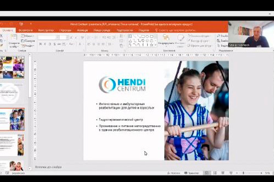The image size is (274, 182).
Task: Justify text in paragraph group
Action: pyautogui.click(x=103, y=44)
